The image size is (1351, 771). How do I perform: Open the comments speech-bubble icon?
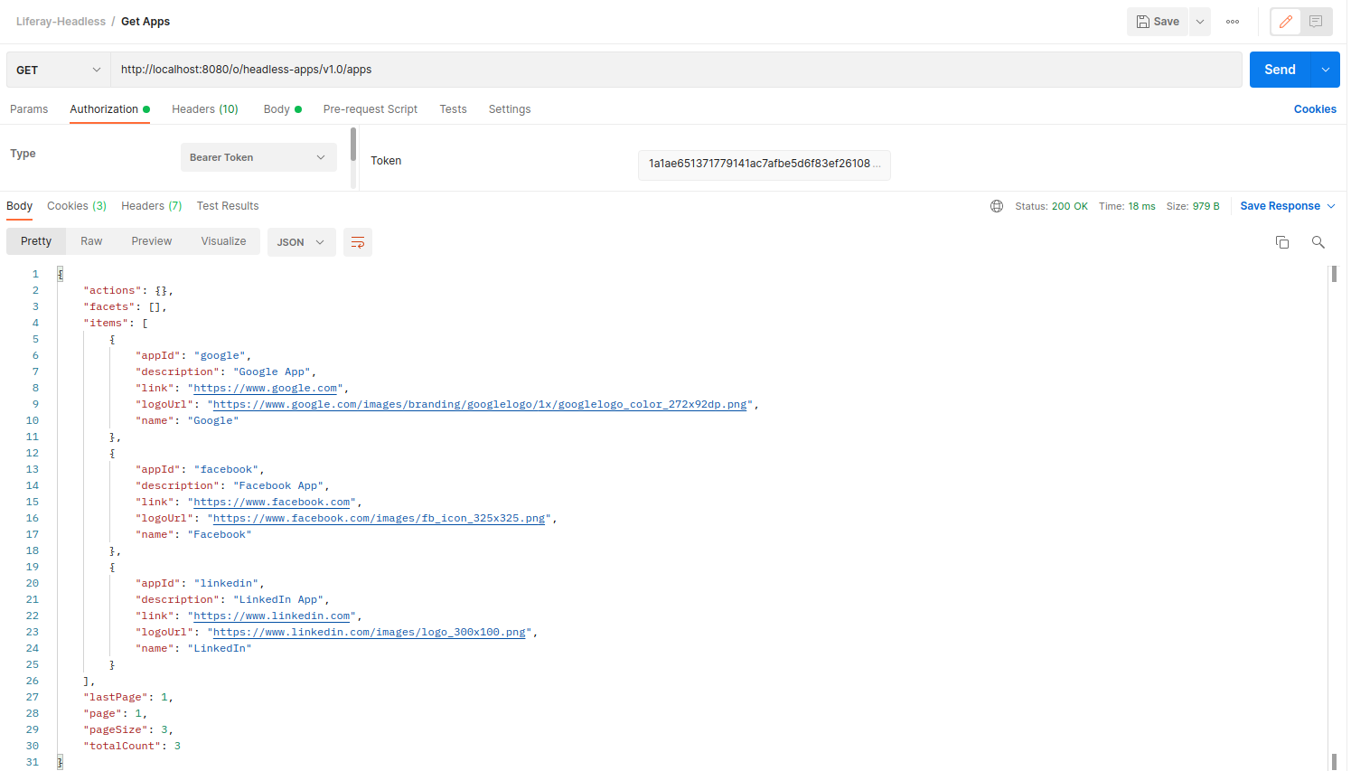(x=1316, y=22)
